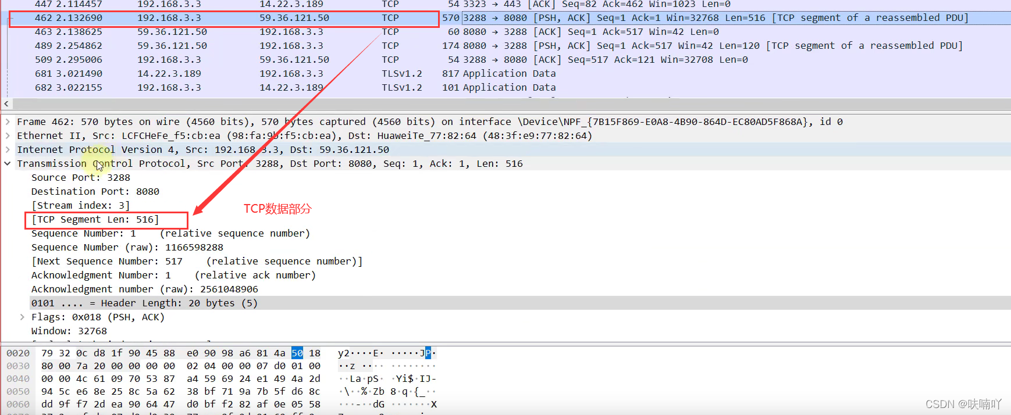Expand the Frame 462 details row
This screenshot has width=1011, height=415.
tap(8, 121)
